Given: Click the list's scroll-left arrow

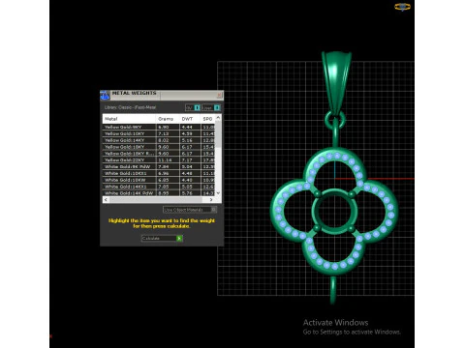Looking at the screenshot, I should [x=106, y=200].
